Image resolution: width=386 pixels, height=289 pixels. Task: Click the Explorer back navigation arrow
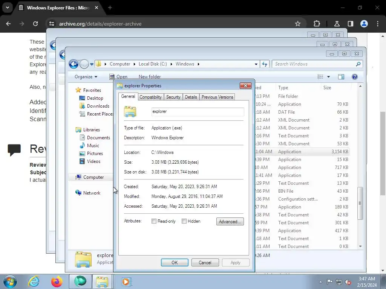click(74, 64)
